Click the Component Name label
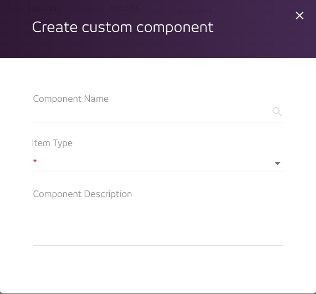Viewport: 316px width, 294px height. pos(71,99)
